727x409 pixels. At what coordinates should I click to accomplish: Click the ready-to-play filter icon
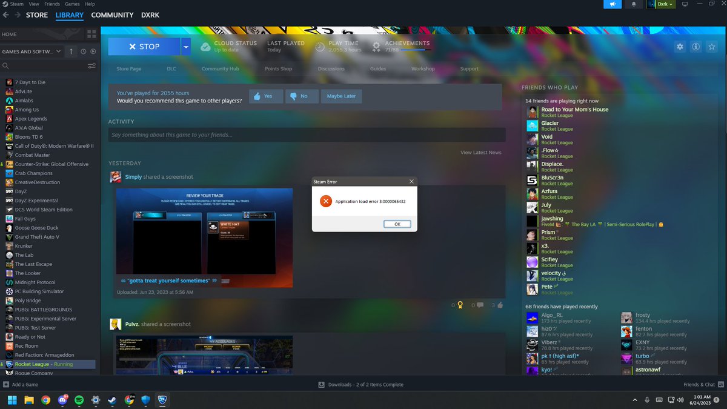click(x=93, y=52)
